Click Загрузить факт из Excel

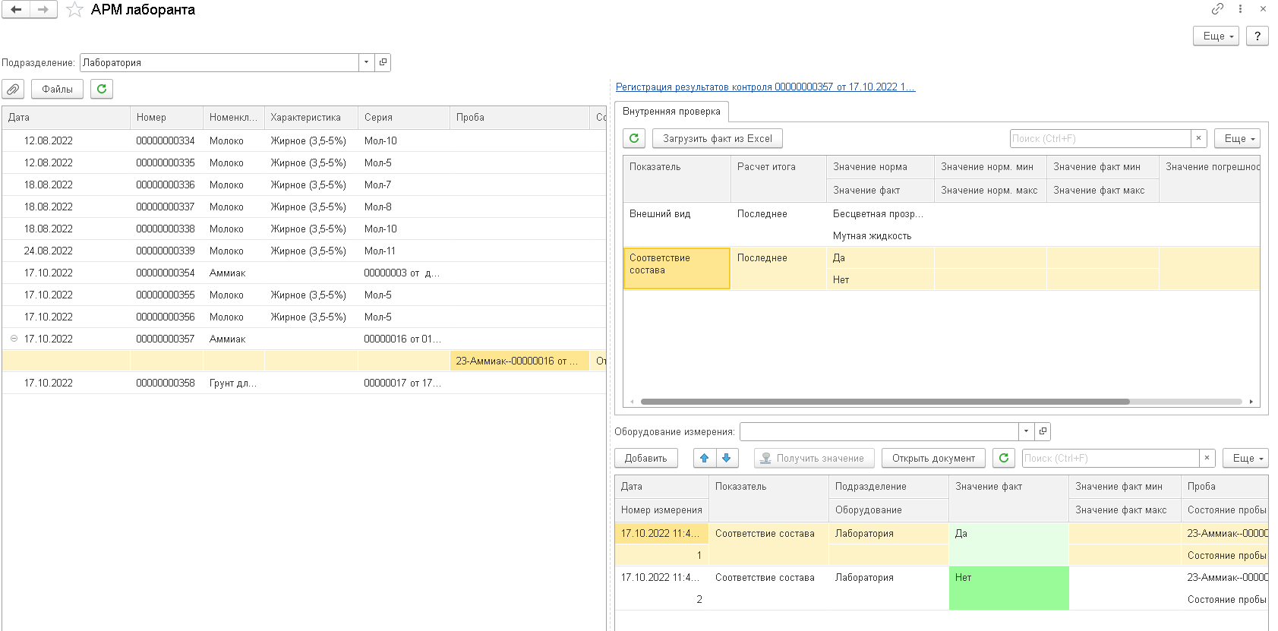click(x=717, y=138)
